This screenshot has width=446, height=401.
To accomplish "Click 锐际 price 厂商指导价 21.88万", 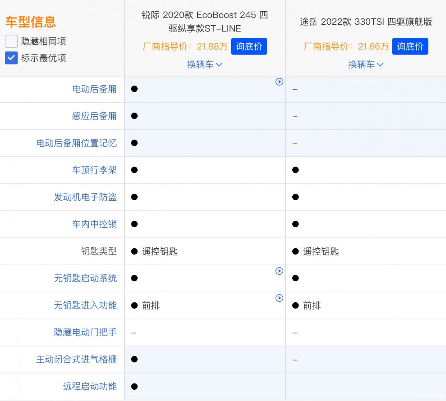I will [x=185, y=46].
